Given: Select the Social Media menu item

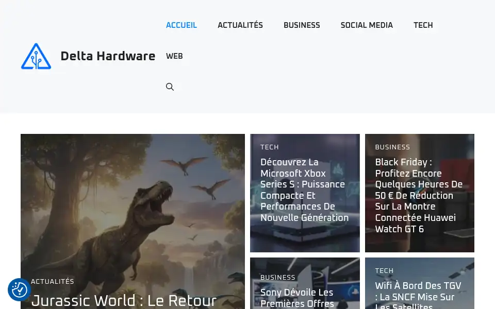Looking at the screenshot, I should point(367,25).
